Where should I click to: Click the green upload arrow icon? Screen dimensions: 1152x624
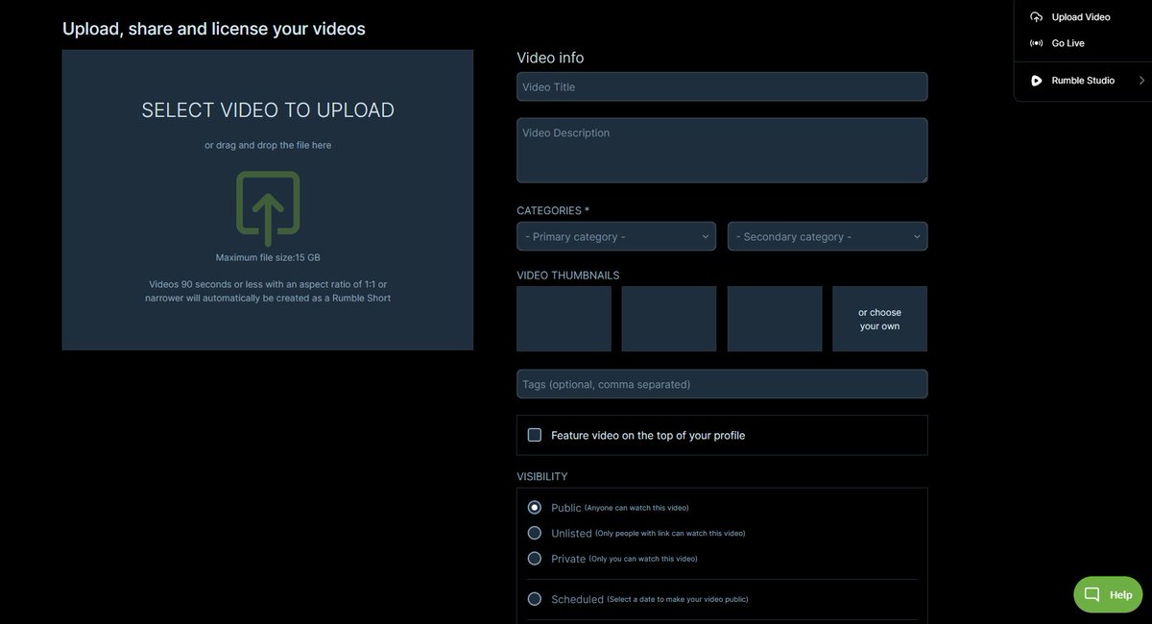pos(268,208)
